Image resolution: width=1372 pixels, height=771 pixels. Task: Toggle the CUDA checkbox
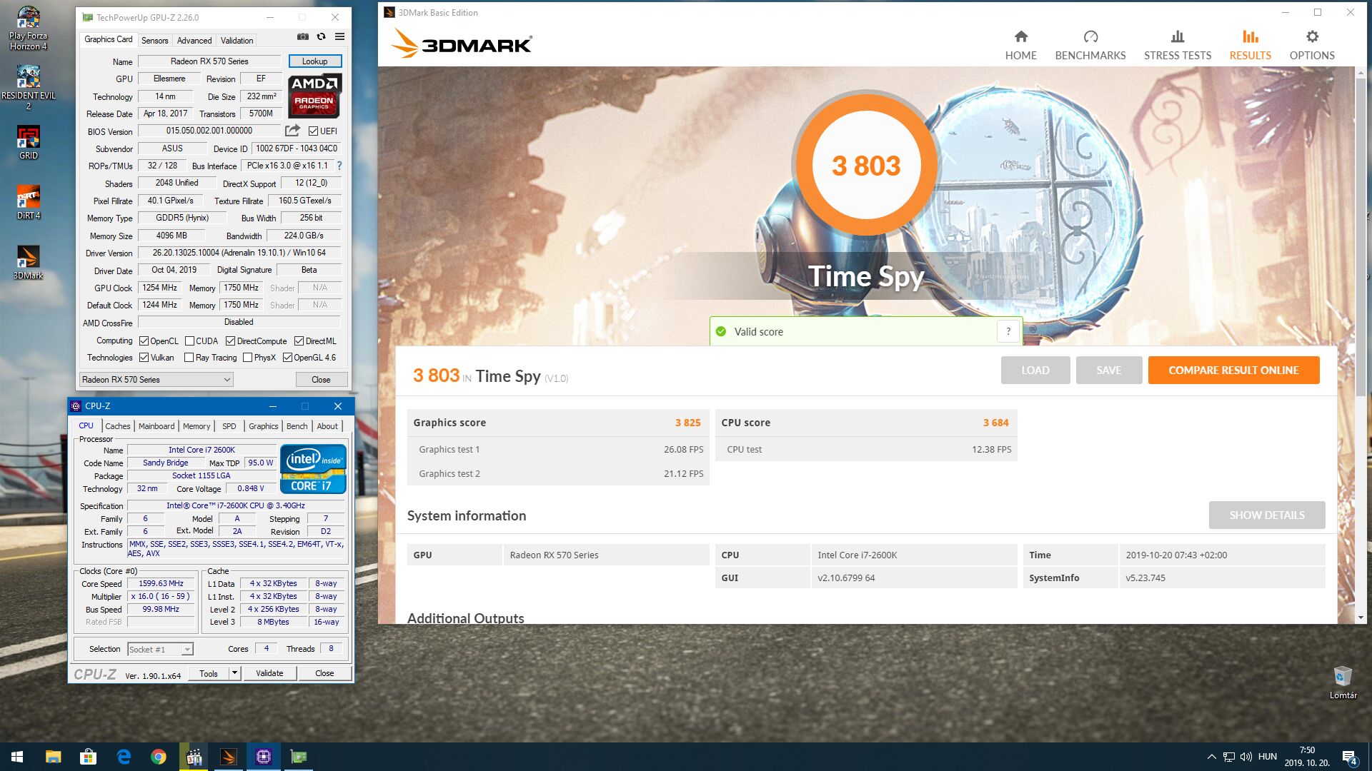pyautogui.click(x=189, y=341)
